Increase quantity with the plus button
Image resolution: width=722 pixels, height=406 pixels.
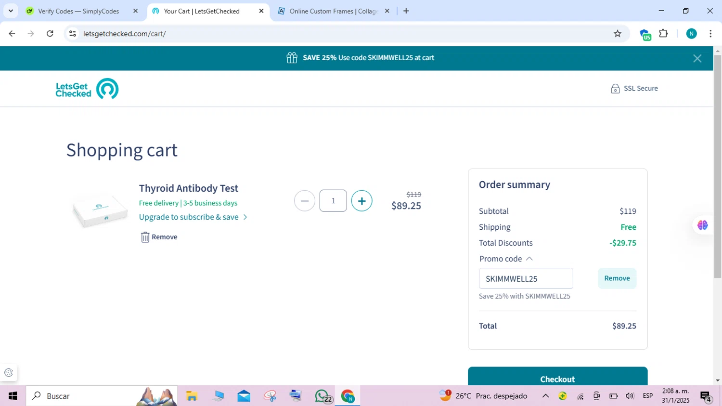[x=361, y=201]
